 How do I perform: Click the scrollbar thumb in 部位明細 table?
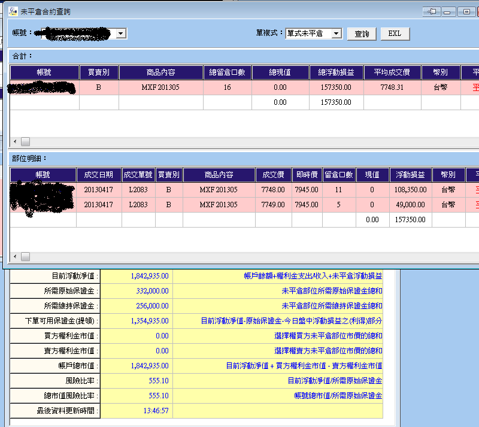pos(25,256)
